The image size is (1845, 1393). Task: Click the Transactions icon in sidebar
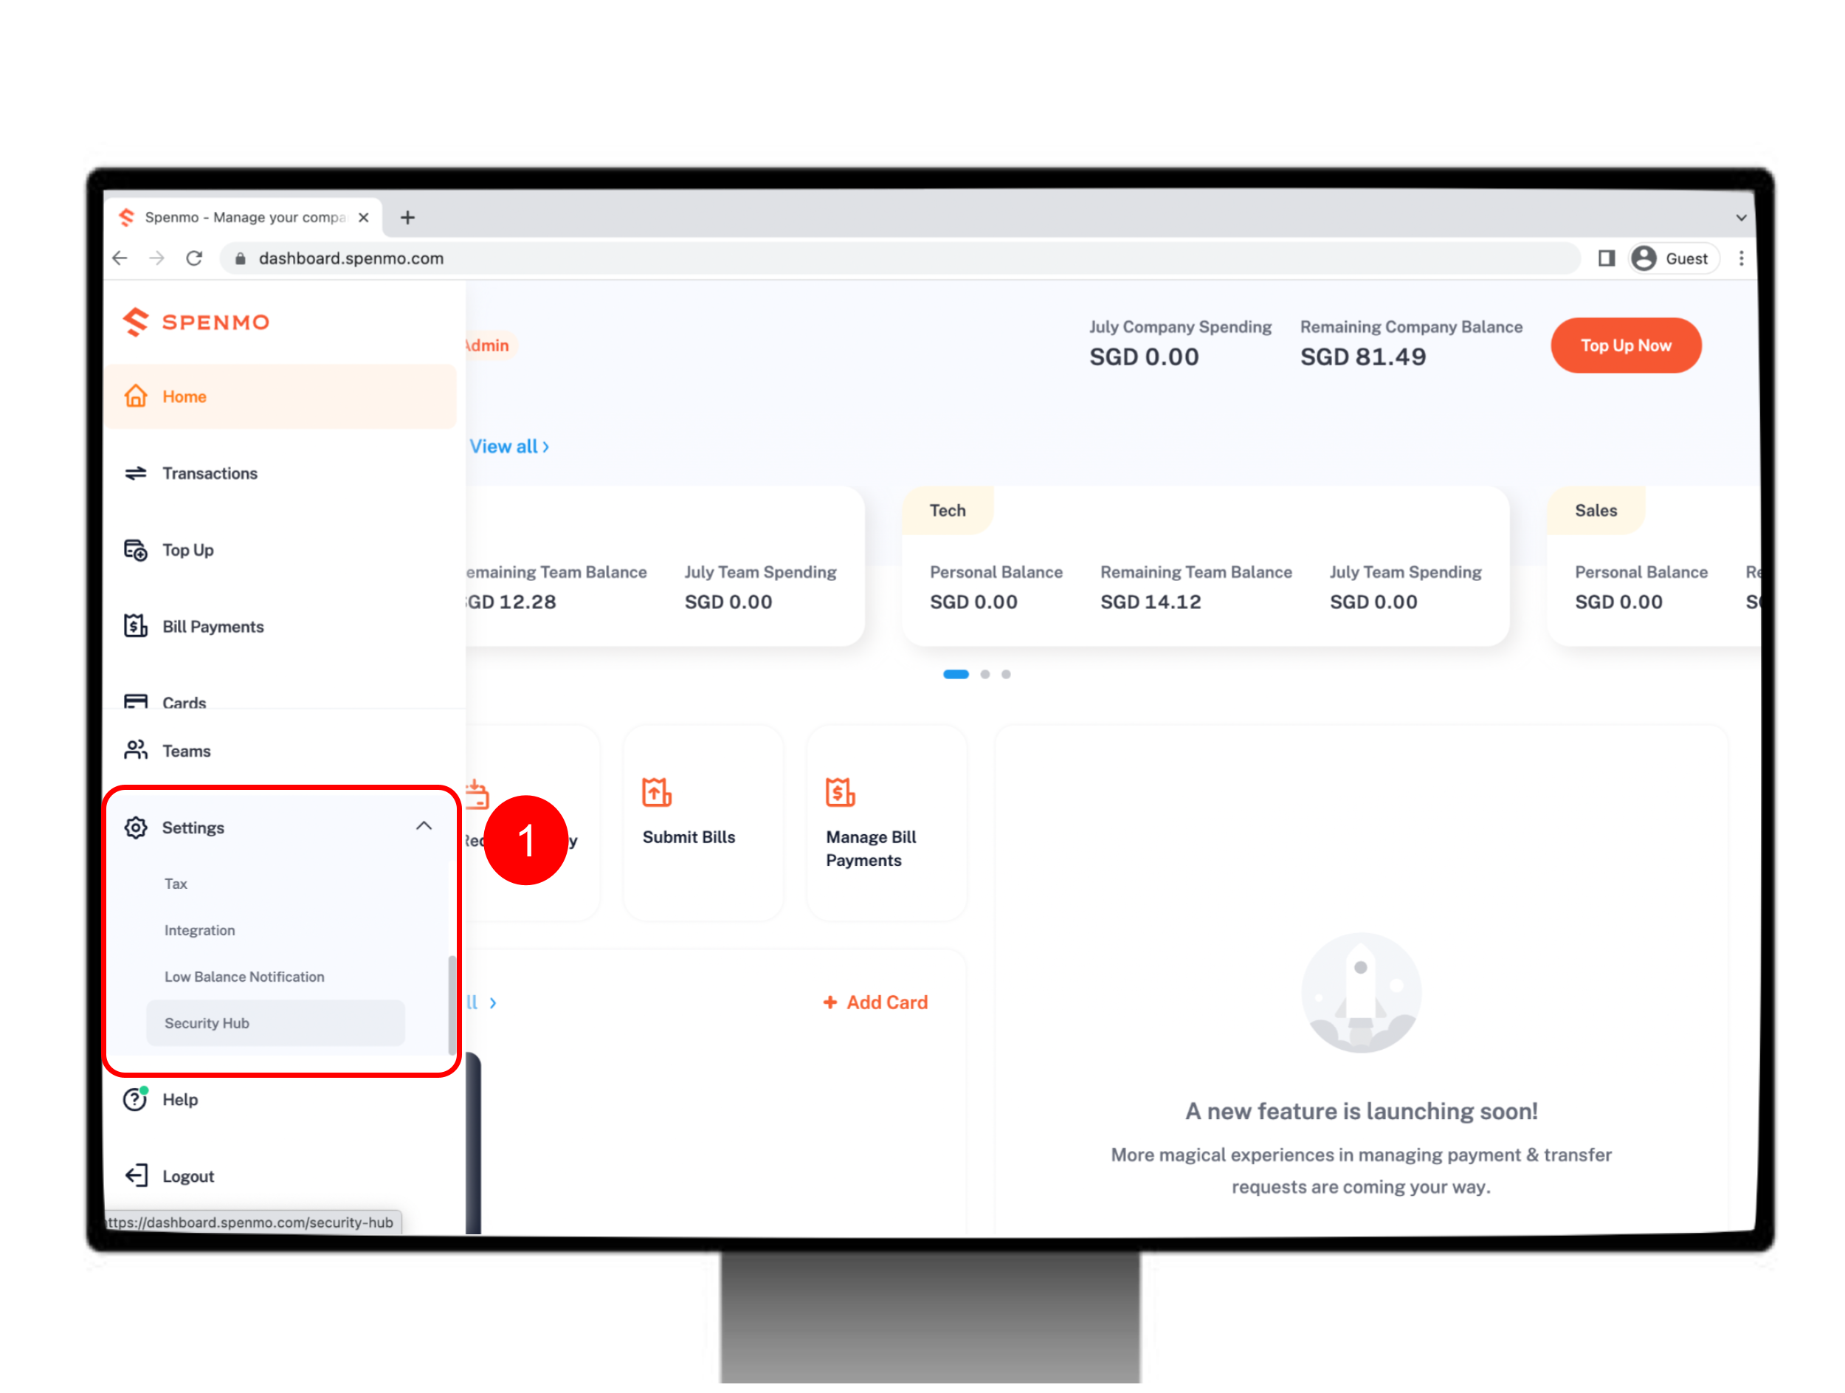134,472
